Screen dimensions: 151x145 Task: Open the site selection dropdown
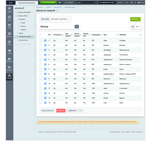60,19
